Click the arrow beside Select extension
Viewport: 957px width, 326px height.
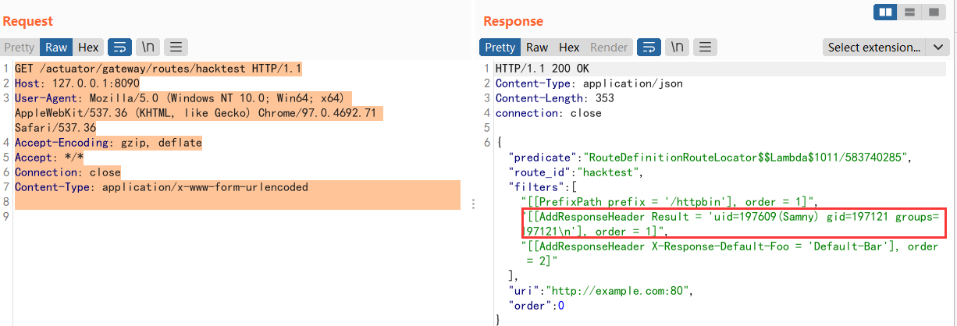click(x=937, y=48)
